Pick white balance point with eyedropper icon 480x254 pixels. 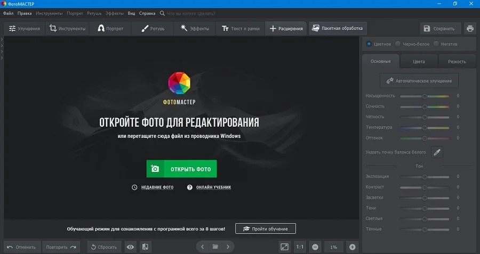[437, 152]
